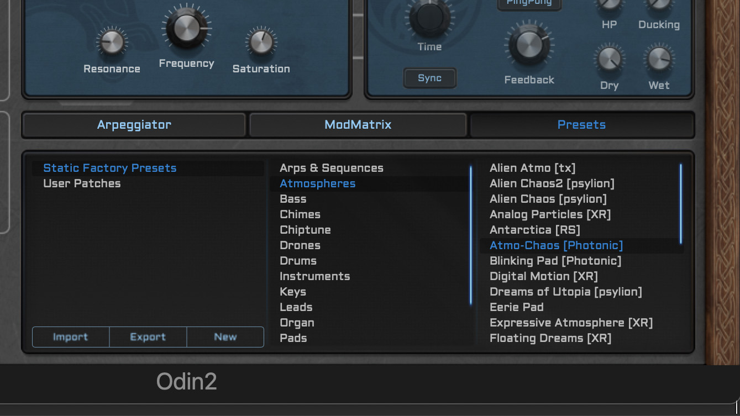Load preset Digital Motion [XR]
The width and height of the screenshot is (740, 416).
[x=579, y=276]
